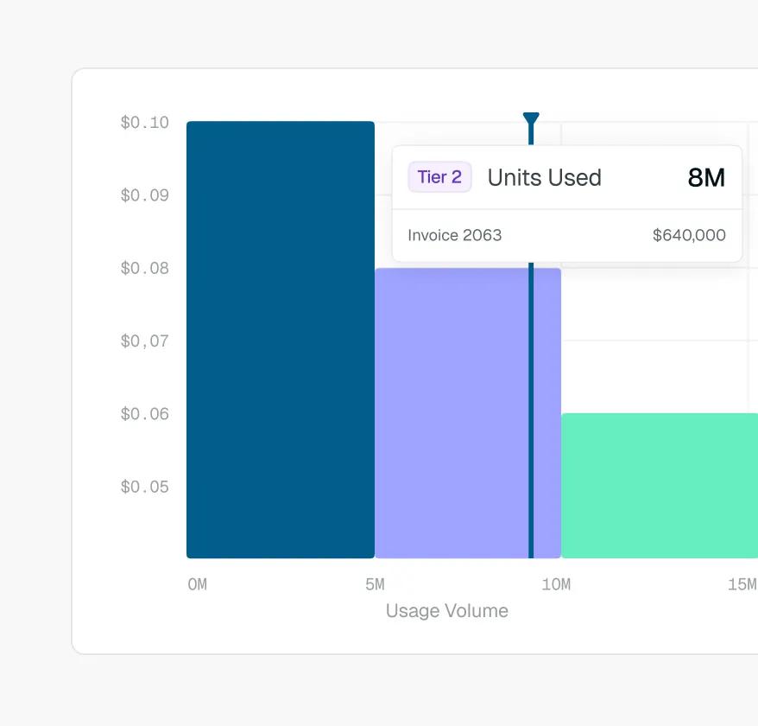The image size is (758, 726).
Task: Open Invoice 2063 in the tooltip
Action: (x=454, y=235)
